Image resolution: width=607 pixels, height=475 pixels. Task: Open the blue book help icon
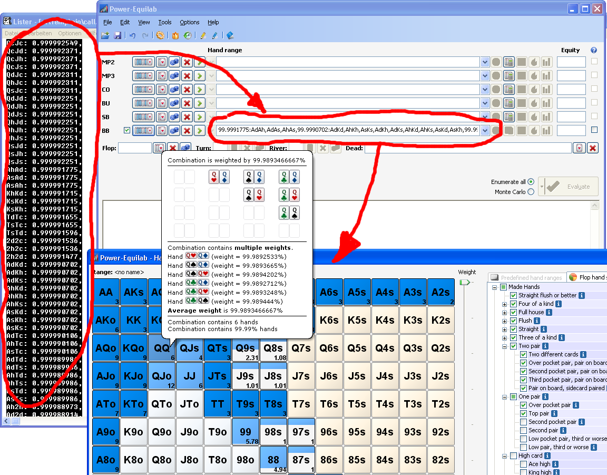coord(230,36)
